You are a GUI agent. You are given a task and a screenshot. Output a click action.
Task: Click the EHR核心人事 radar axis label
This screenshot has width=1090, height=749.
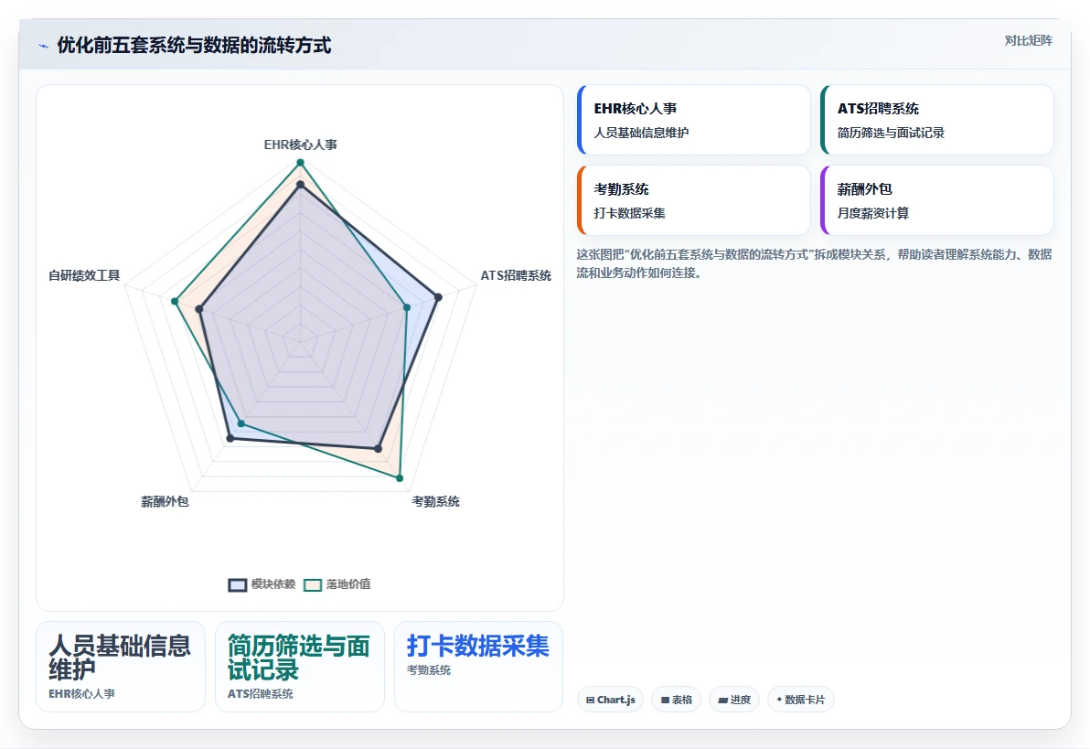pyautogui.click(x=300, y=144)
